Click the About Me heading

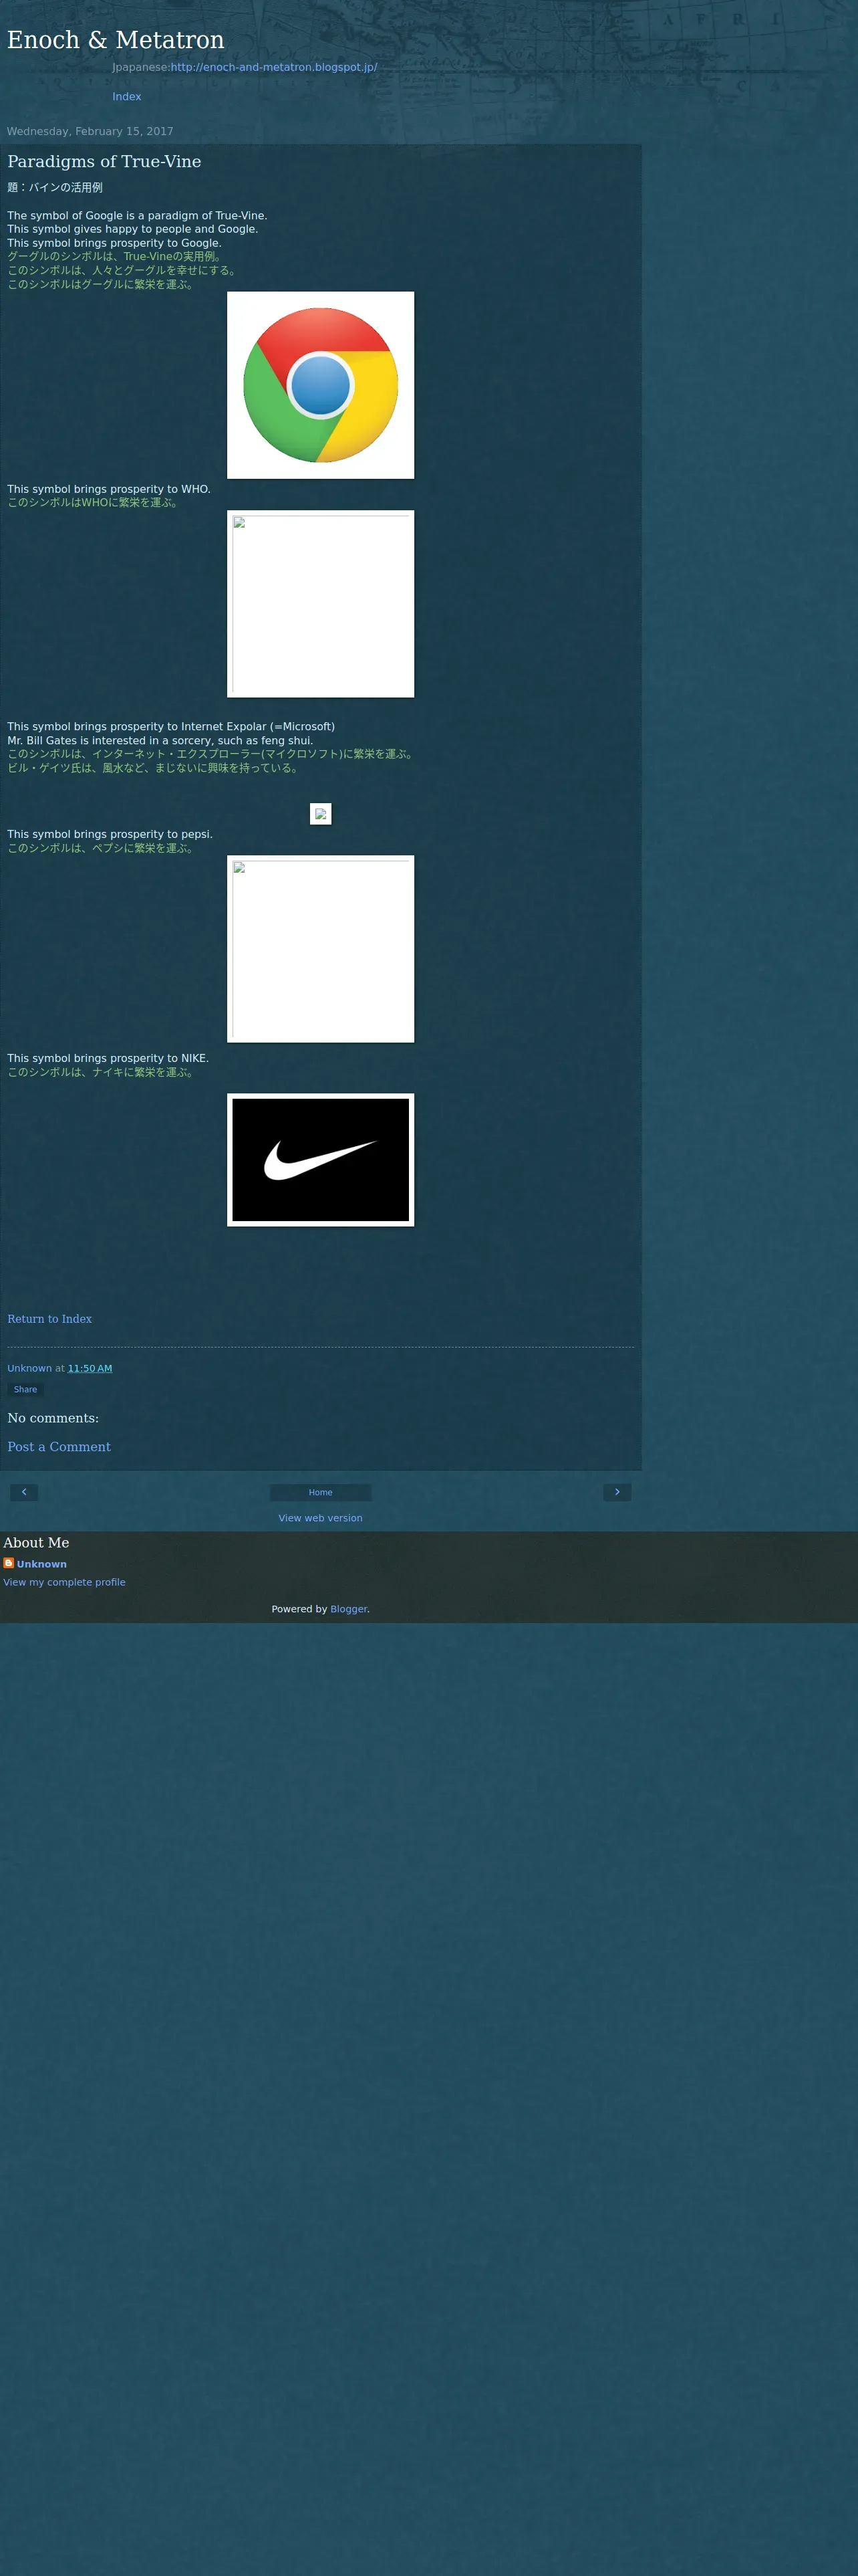pos(36,1543)
